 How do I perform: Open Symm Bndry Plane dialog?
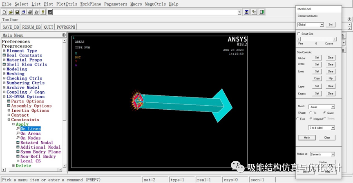point(40,152)
